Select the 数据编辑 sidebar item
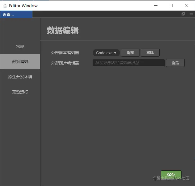The image size is (195, 186). coord(20,62)
